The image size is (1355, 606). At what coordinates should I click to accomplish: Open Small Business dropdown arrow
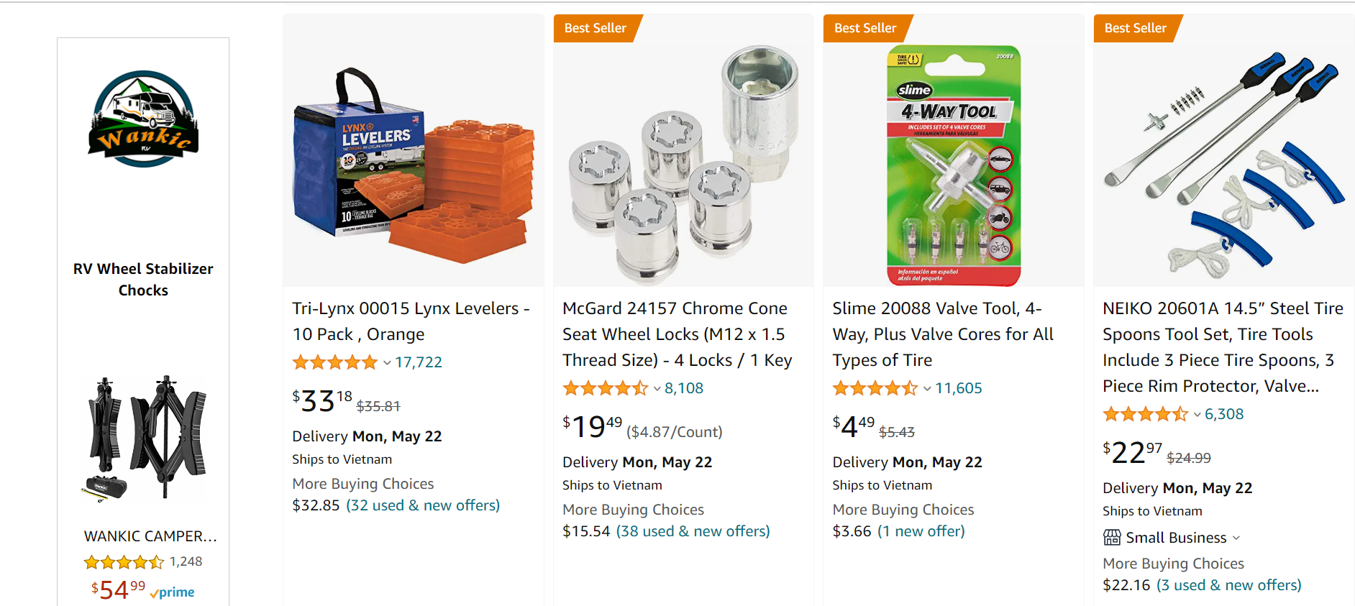coord(1236,538)
